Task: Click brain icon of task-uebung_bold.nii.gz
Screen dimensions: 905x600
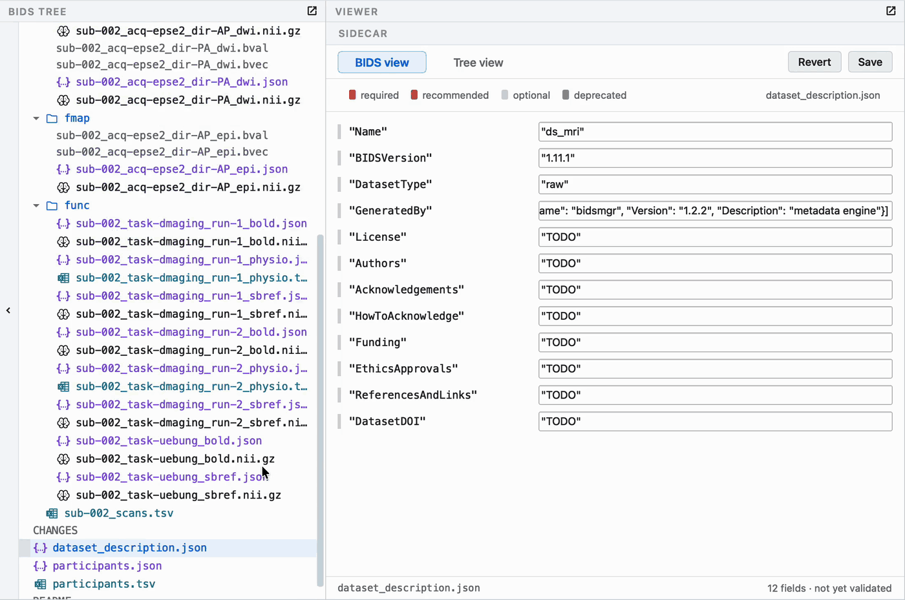Action: (63, 459)
